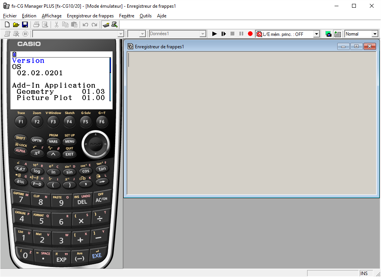Click the ALPHA key on the calculator

[21, 151]
